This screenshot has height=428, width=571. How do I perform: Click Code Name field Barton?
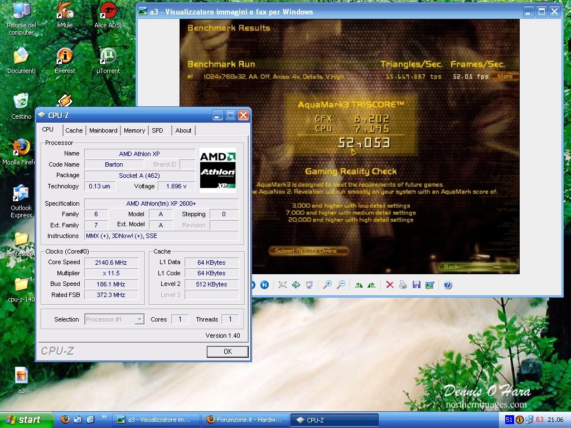(114, 164)
